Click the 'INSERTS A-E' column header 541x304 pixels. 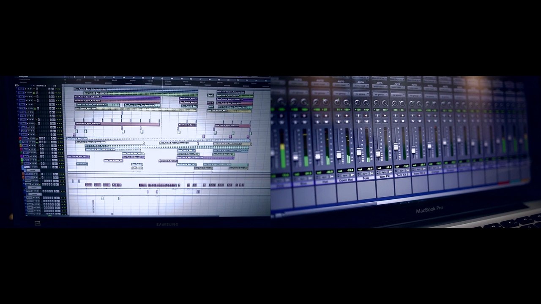pyautogui.click(x=41, y=86)
